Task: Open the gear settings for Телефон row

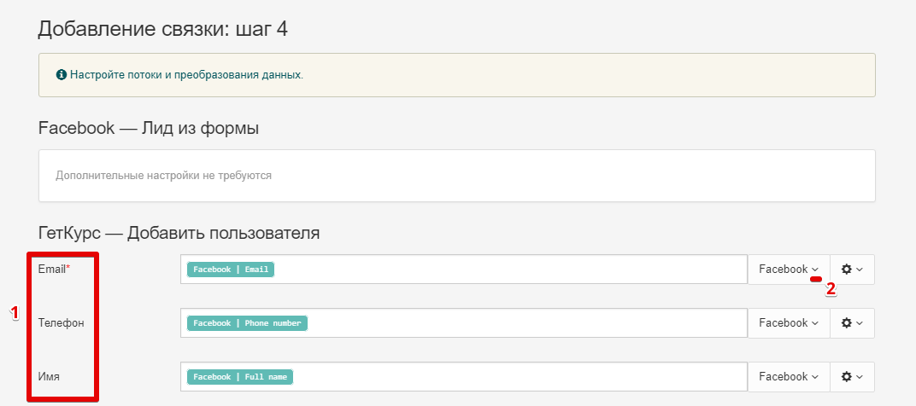Action: pos(852,323)
